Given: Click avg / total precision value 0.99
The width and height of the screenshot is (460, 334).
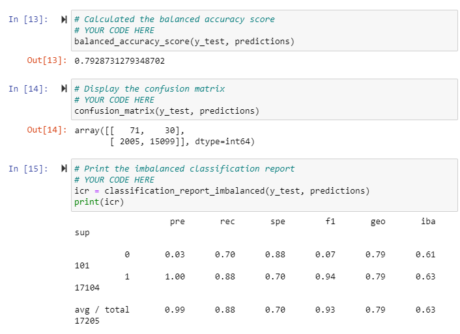Looking at the screenshot, I should pos(175,310).
